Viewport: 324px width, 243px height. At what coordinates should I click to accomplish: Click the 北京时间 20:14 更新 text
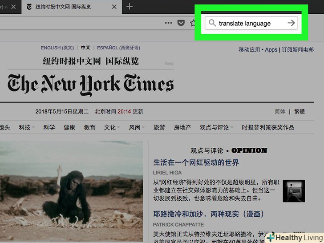119,112
